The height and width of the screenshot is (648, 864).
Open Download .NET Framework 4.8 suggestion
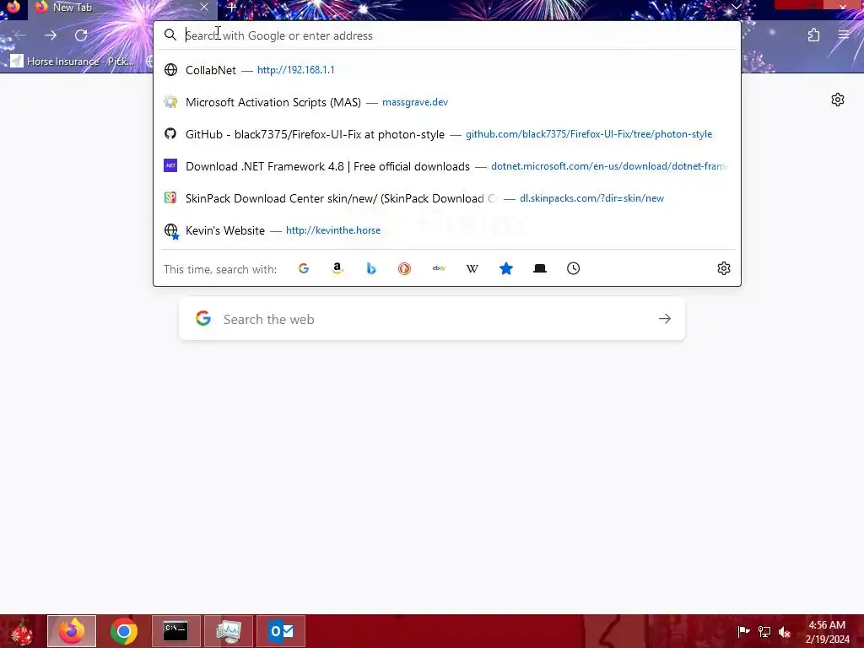tap(447, 166)
